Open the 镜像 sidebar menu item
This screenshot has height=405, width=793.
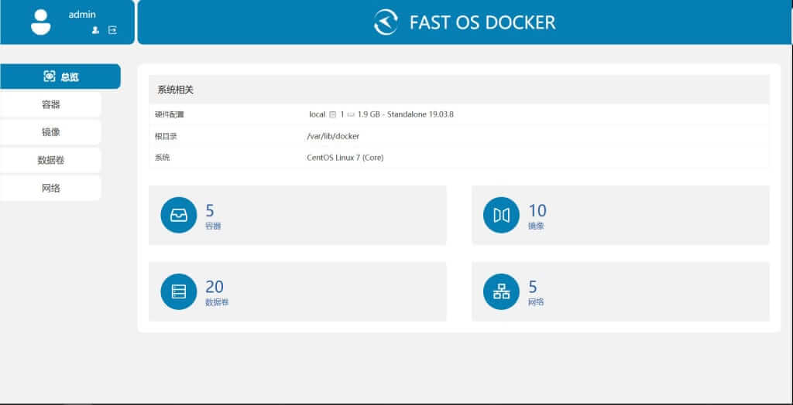50,132
